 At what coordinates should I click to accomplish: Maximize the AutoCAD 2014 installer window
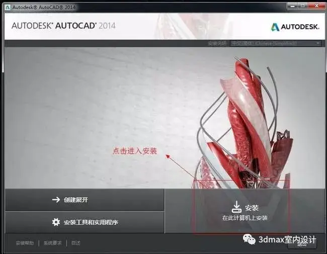pos(303,6)
